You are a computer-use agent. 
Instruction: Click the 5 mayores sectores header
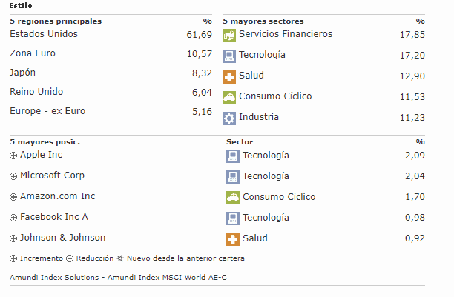coord(263,21)
